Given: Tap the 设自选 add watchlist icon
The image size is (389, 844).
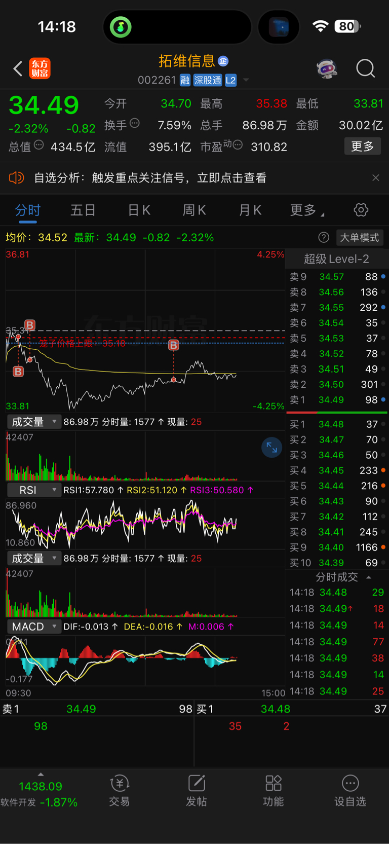Looking at the screenshot, I should pyautogui.click(x=350, y=791).
